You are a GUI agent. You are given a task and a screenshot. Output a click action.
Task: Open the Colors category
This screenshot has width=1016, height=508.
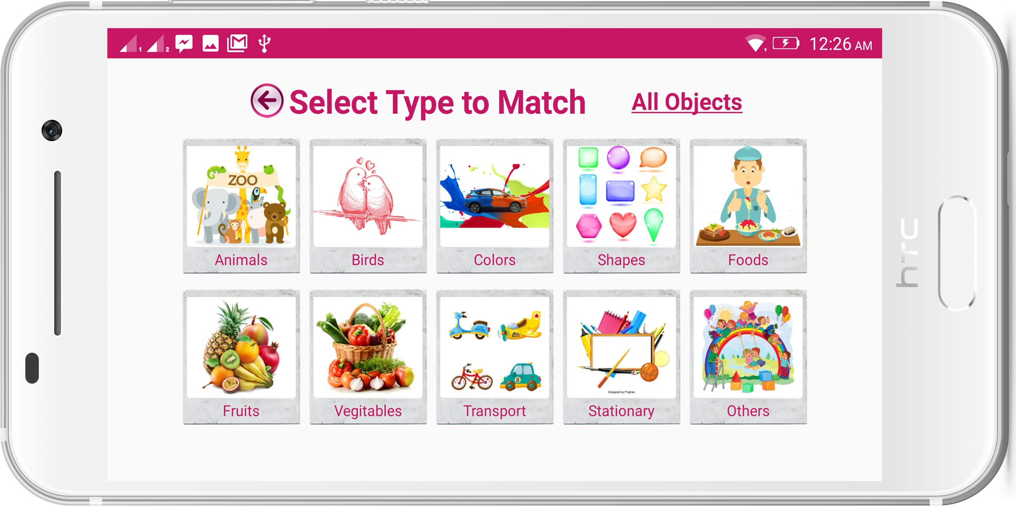coord(495,206)
